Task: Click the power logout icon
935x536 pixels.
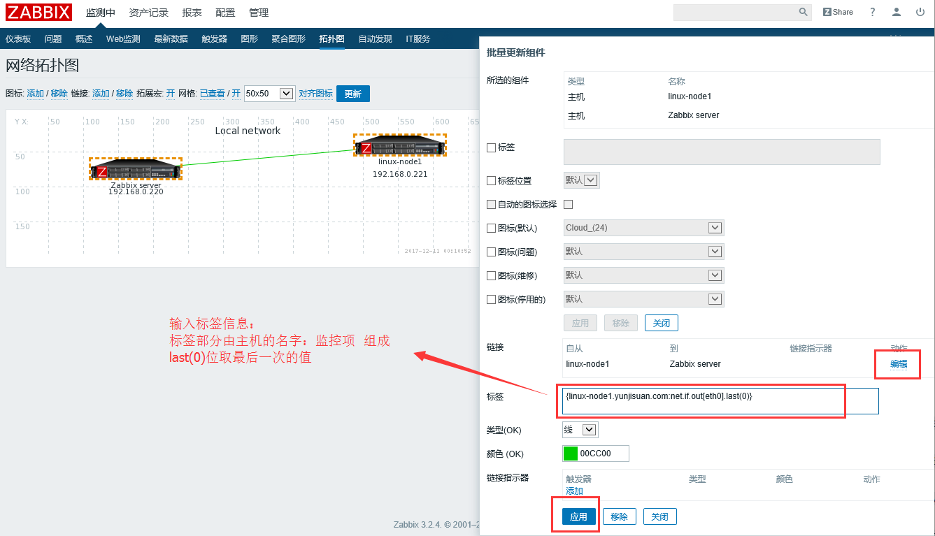Action: pyautogui.click(x=920, y=12)
